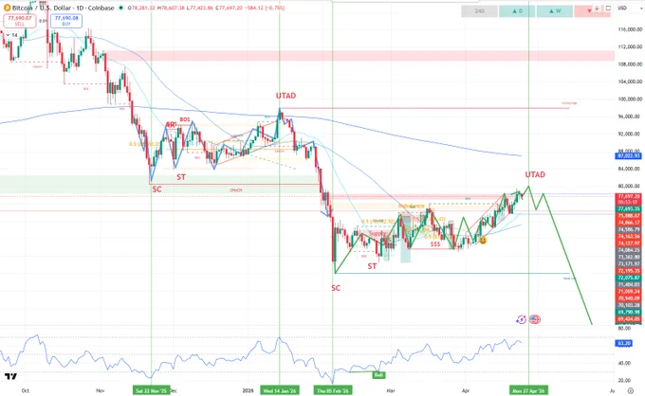Click the BUY 77,690.08 button
This screenshot has width=645, height=396.
pos(66,21)
